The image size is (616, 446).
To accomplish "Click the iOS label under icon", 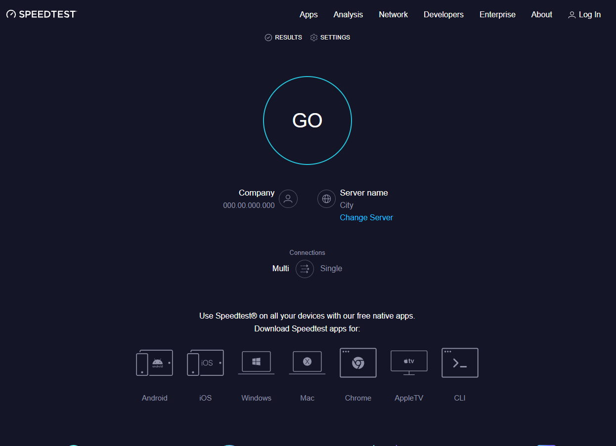I will pyautogui.click(x=206, y=398).
